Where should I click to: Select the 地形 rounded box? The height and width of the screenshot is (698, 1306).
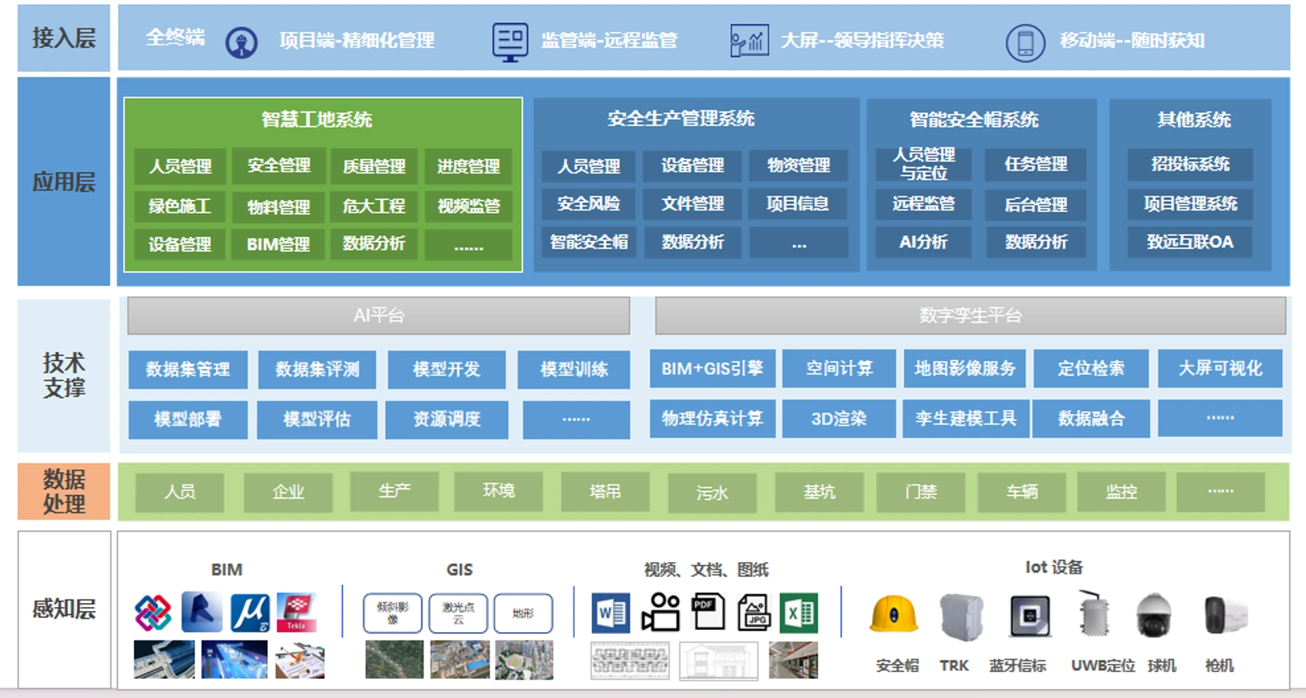pos(523,613)
